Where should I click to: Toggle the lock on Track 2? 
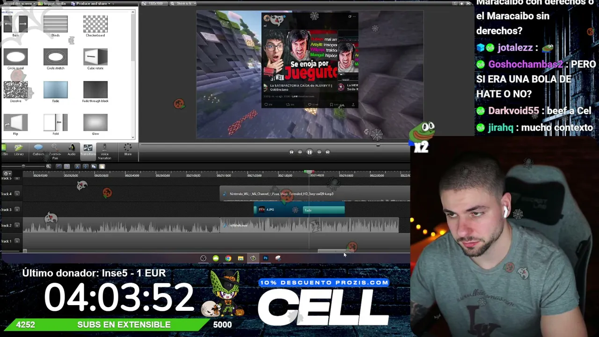(x=17, y=226)
